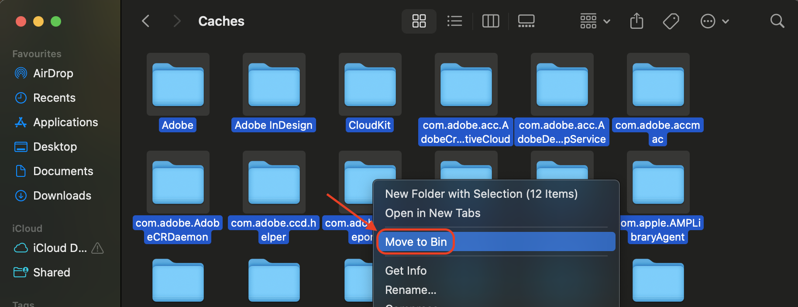This screenshot has height=307, width=798.
Task: Switch to column view
Action: (x=491, y=21)
